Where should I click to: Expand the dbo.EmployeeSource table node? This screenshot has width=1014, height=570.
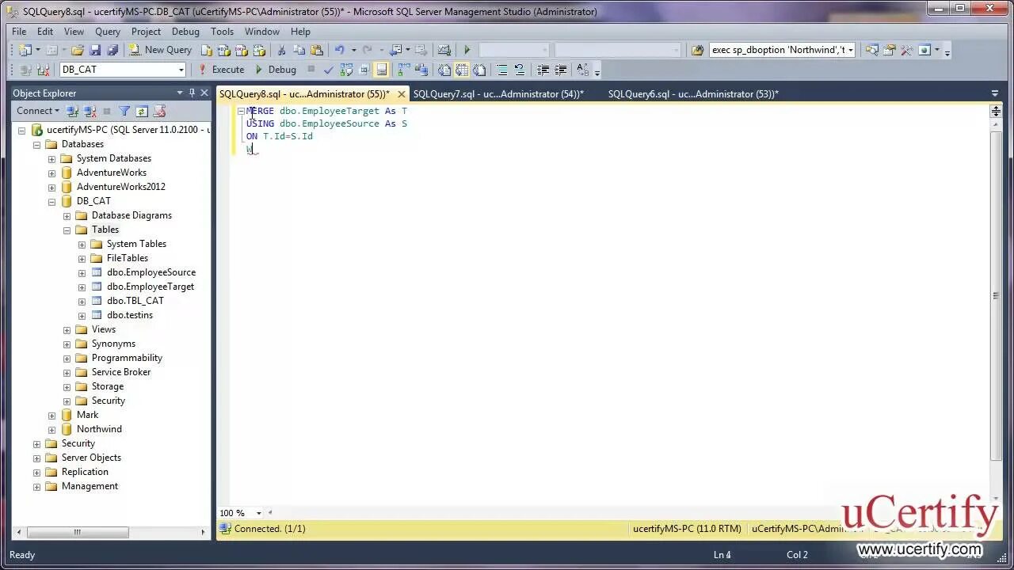(x=82, y=272)
